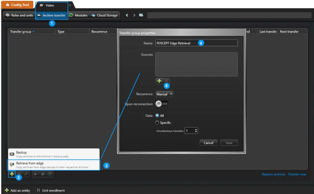Screen dimensions: 314x194
Task: Select the All data radio button
Action: tap(157, 115)
